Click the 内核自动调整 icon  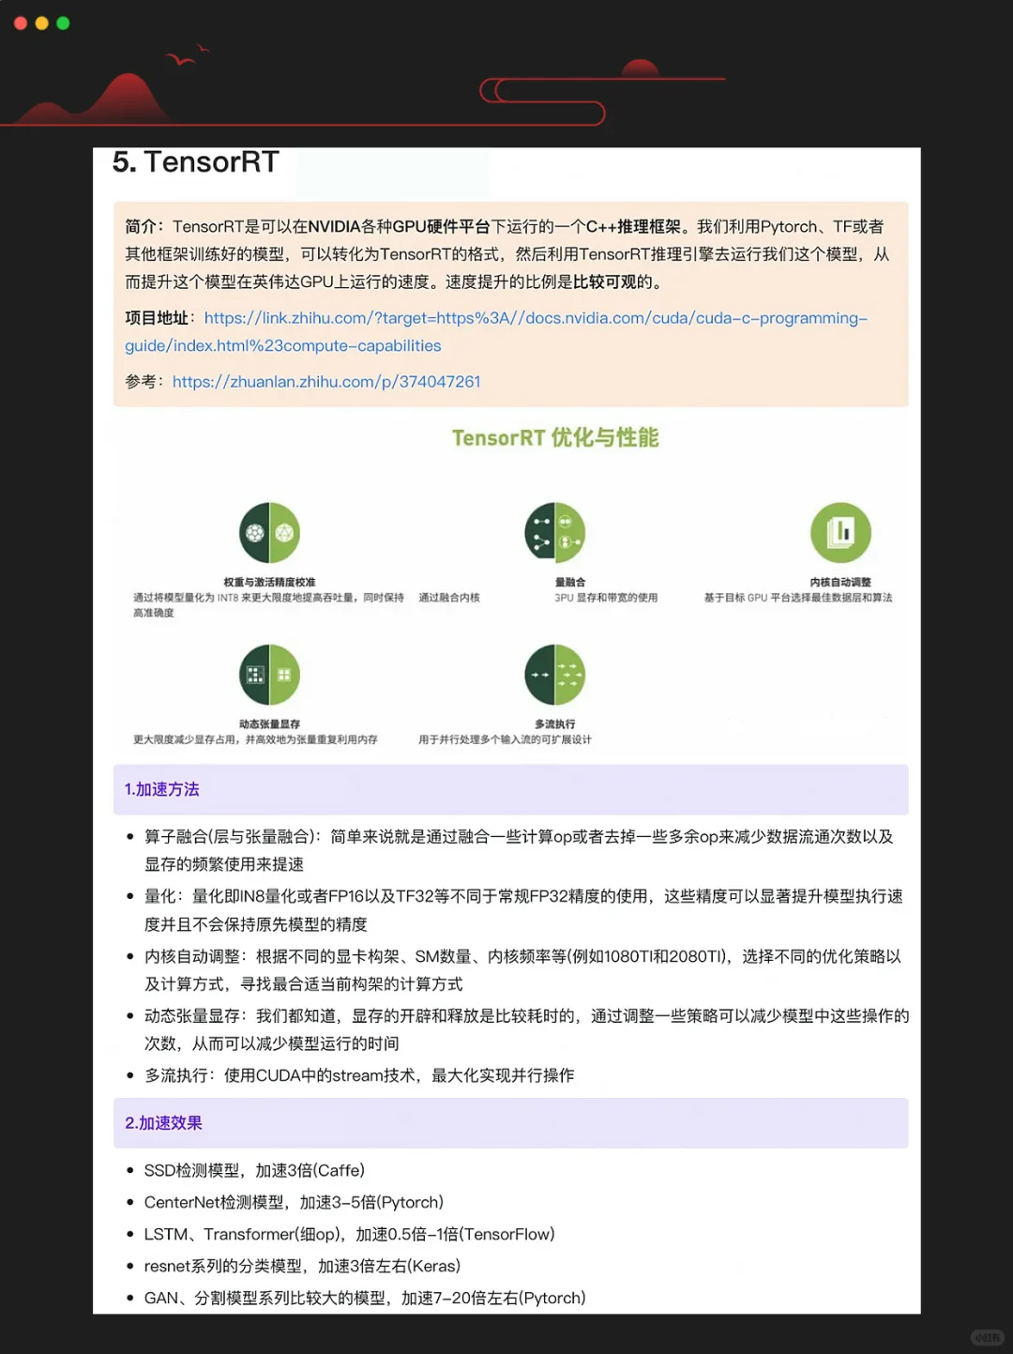pyautogui.click(x=840, y=533)
